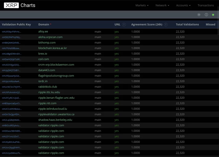Open validator key nHDB2PAPYqF86j...
Viewport: 219px width, 157px height.
11,37
